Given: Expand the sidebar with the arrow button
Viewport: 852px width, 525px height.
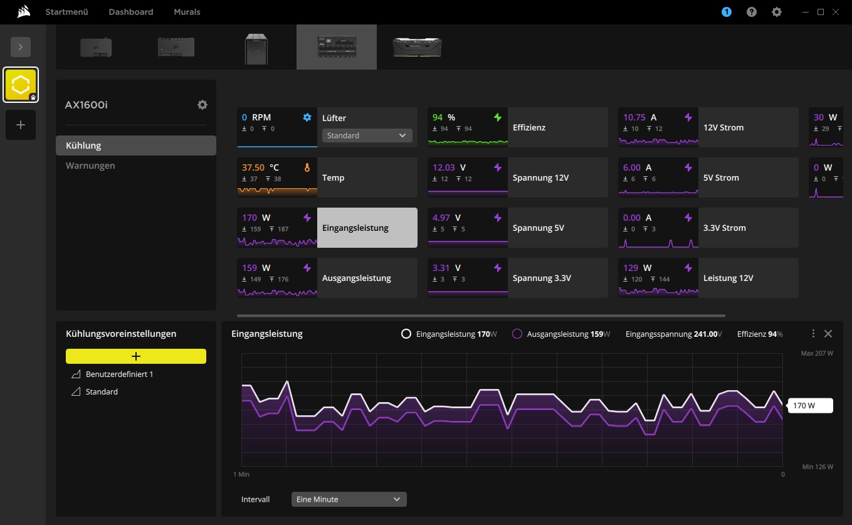Looking at the screenshot, I should coord(21,46).
